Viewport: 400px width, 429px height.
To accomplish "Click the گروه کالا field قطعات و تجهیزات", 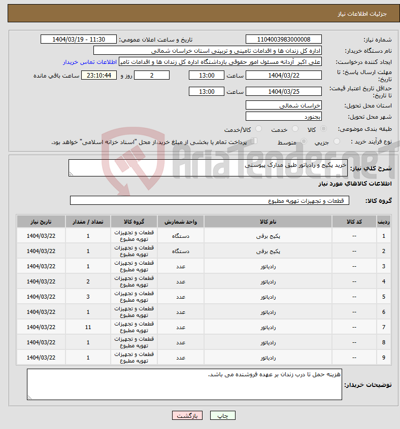I will click(210, 200).
